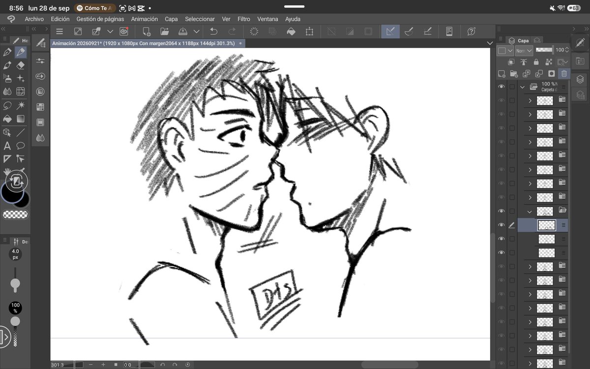Click the New raster layer icon

501,74
